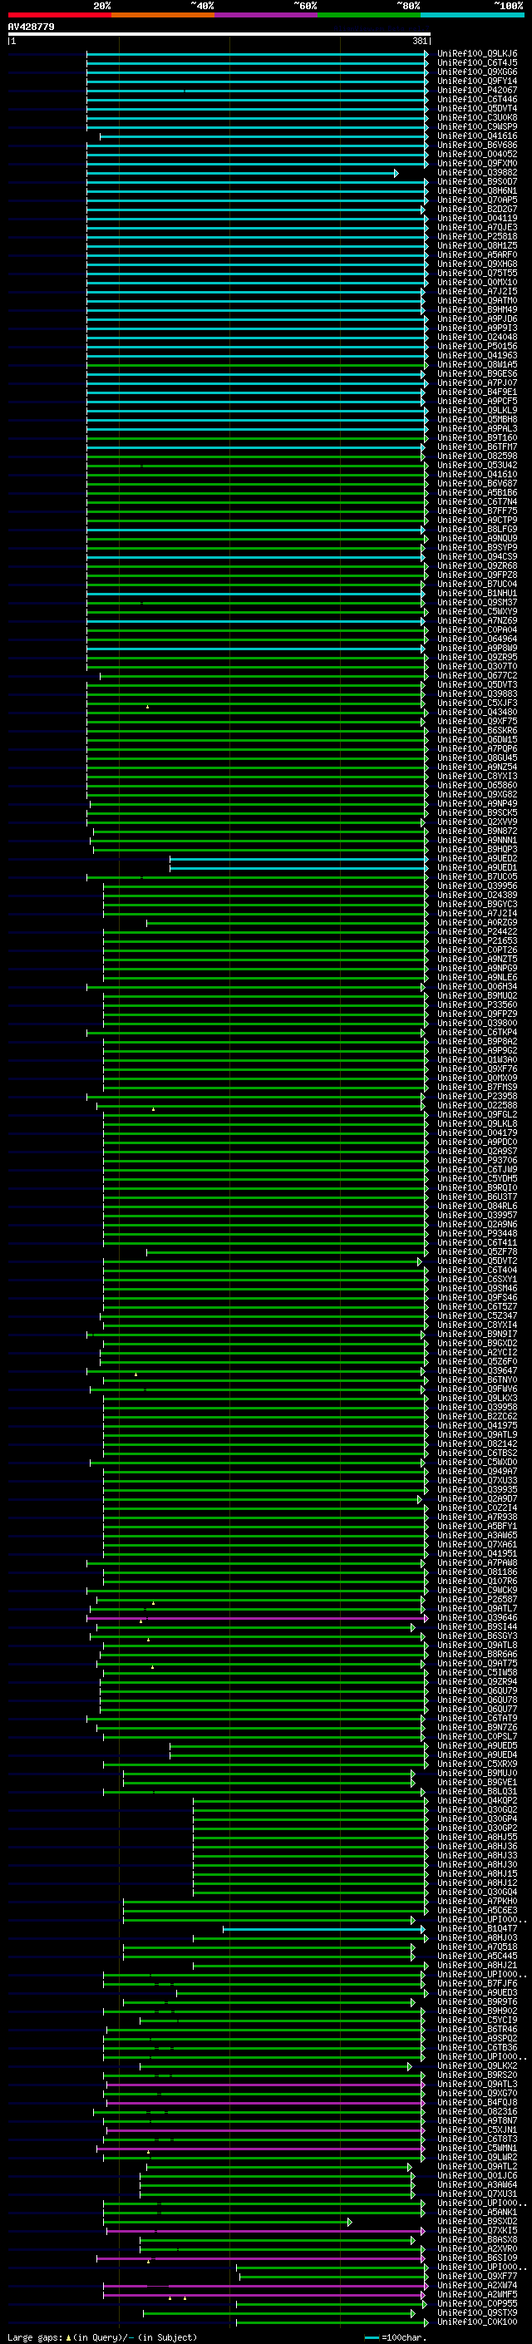Image resolution: width=532 pixels, height=2344 pixels.
Task: Click hit label UniRef100_C0PSL7
Action: coord(477,1736)
